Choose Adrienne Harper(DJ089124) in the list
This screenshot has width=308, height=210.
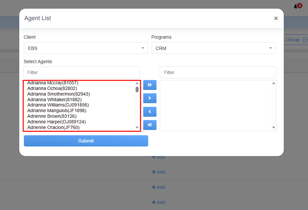tap(57, 122)
